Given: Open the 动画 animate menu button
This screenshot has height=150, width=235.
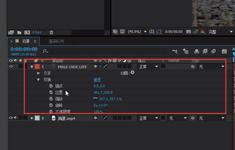Looking at the screenshot, I should pyautogui.click(x=133, y=72).
